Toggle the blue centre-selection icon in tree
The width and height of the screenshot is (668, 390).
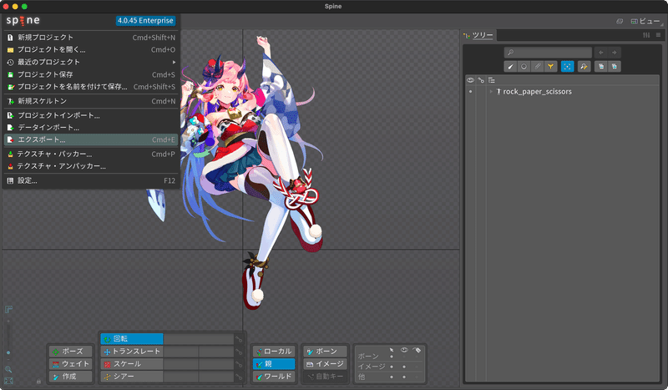pos(567,67)
